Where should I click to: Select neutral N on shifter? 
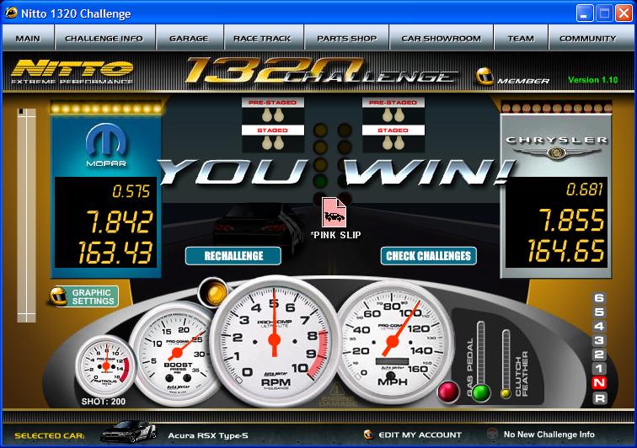click(x=599, y=382)
